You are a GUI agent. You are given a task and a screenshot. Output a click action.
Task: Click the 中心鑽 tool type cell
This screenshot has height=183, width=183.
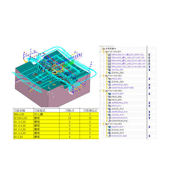47,114
